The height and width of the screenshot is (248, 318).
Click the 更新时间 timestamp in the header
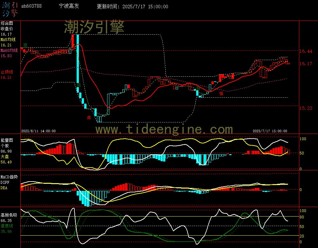pos(132,6)
